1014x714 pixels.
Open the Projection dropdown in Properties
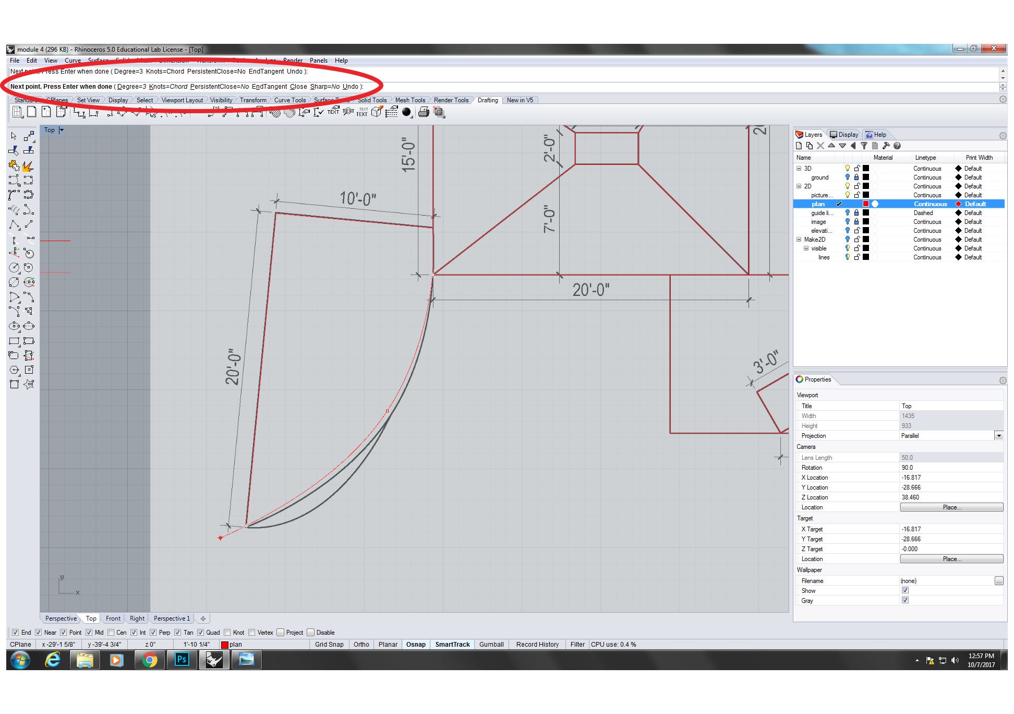tap(998, 435)
